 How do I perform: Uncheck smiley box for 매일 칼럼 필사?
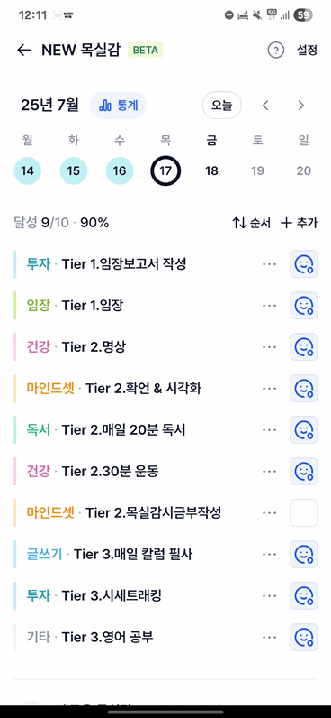coord(304,555)
